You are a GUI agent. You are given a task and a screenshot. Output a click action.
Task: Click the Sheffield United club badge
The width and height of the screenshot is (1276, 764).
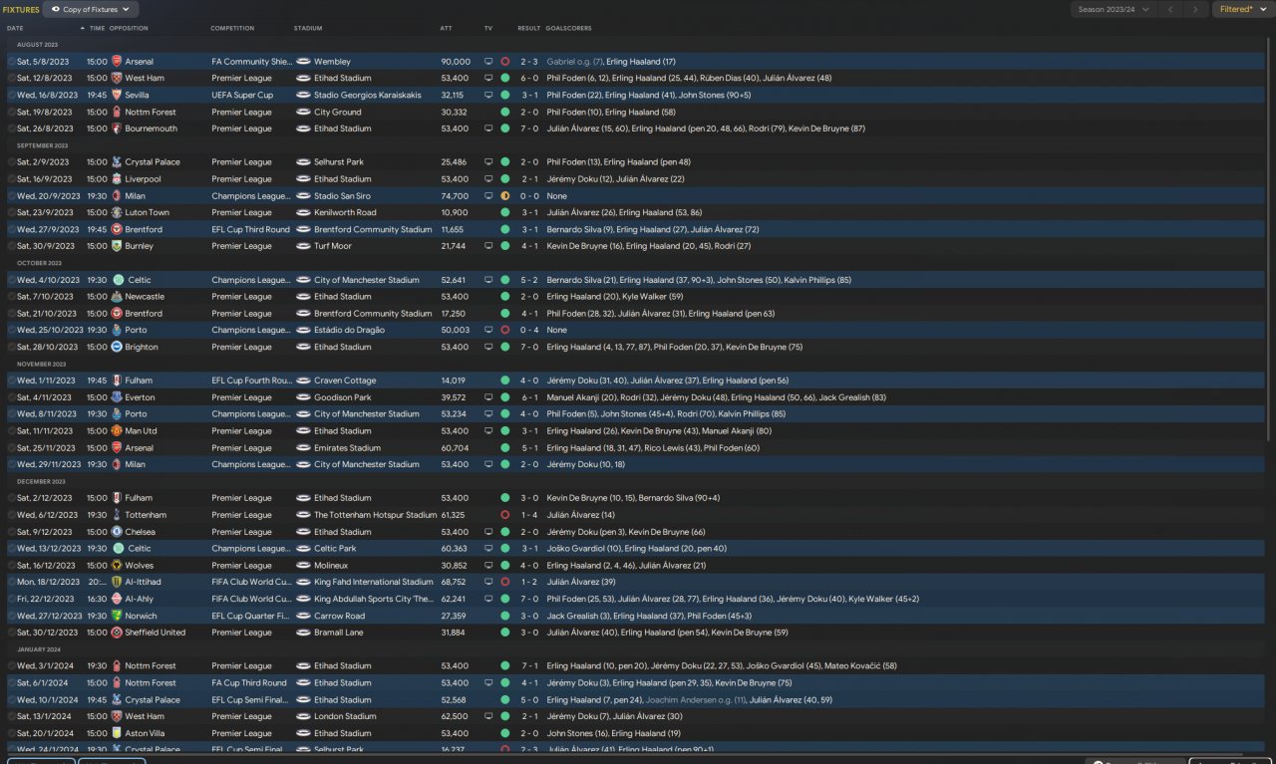point(117,633)
